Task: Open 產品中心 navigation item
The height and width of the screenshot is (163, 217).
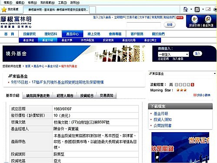Action: (x=72, y=34)
